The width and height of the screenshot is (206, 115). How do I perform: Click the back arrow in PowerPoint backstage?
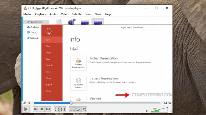(x=48, y=31)
